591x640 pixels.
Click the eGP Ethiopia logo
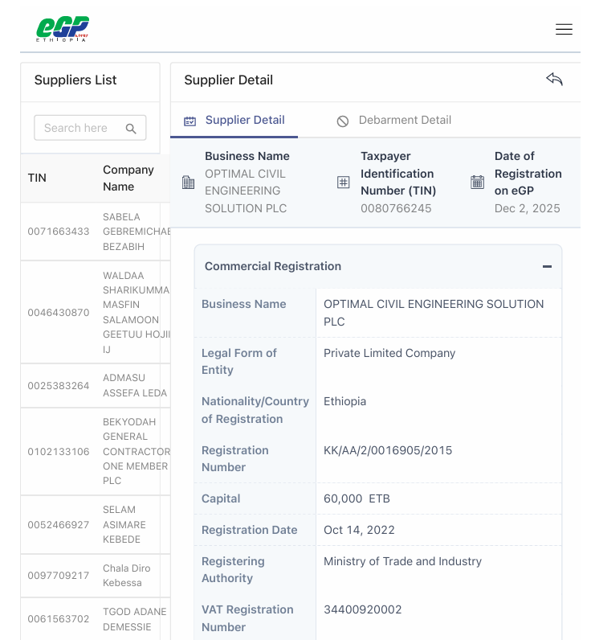63,29
